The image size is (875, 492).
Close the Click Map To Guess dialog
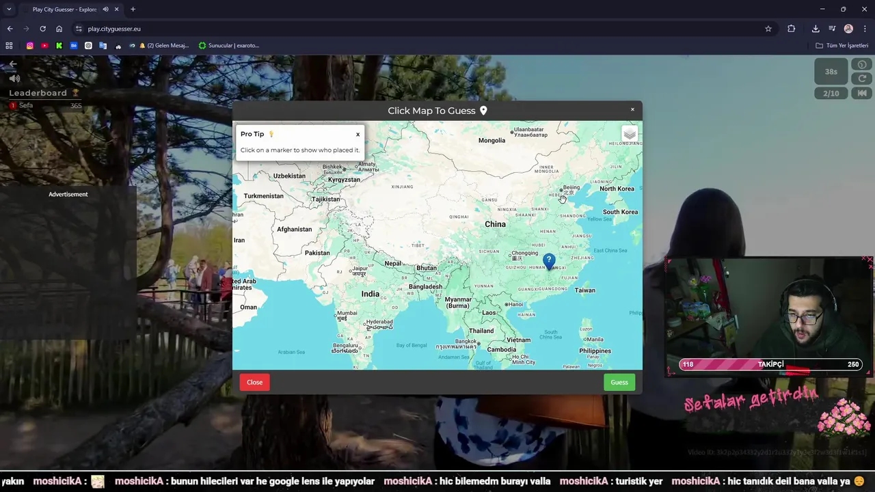pyautogui.click(x=632, y=109)
